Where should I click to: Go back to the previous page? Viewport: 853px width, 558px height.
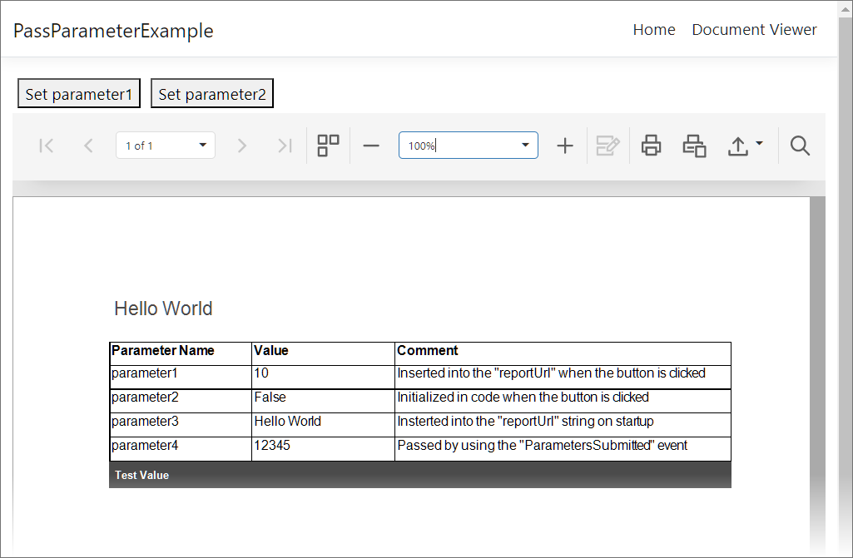click(x=88, y=145)
